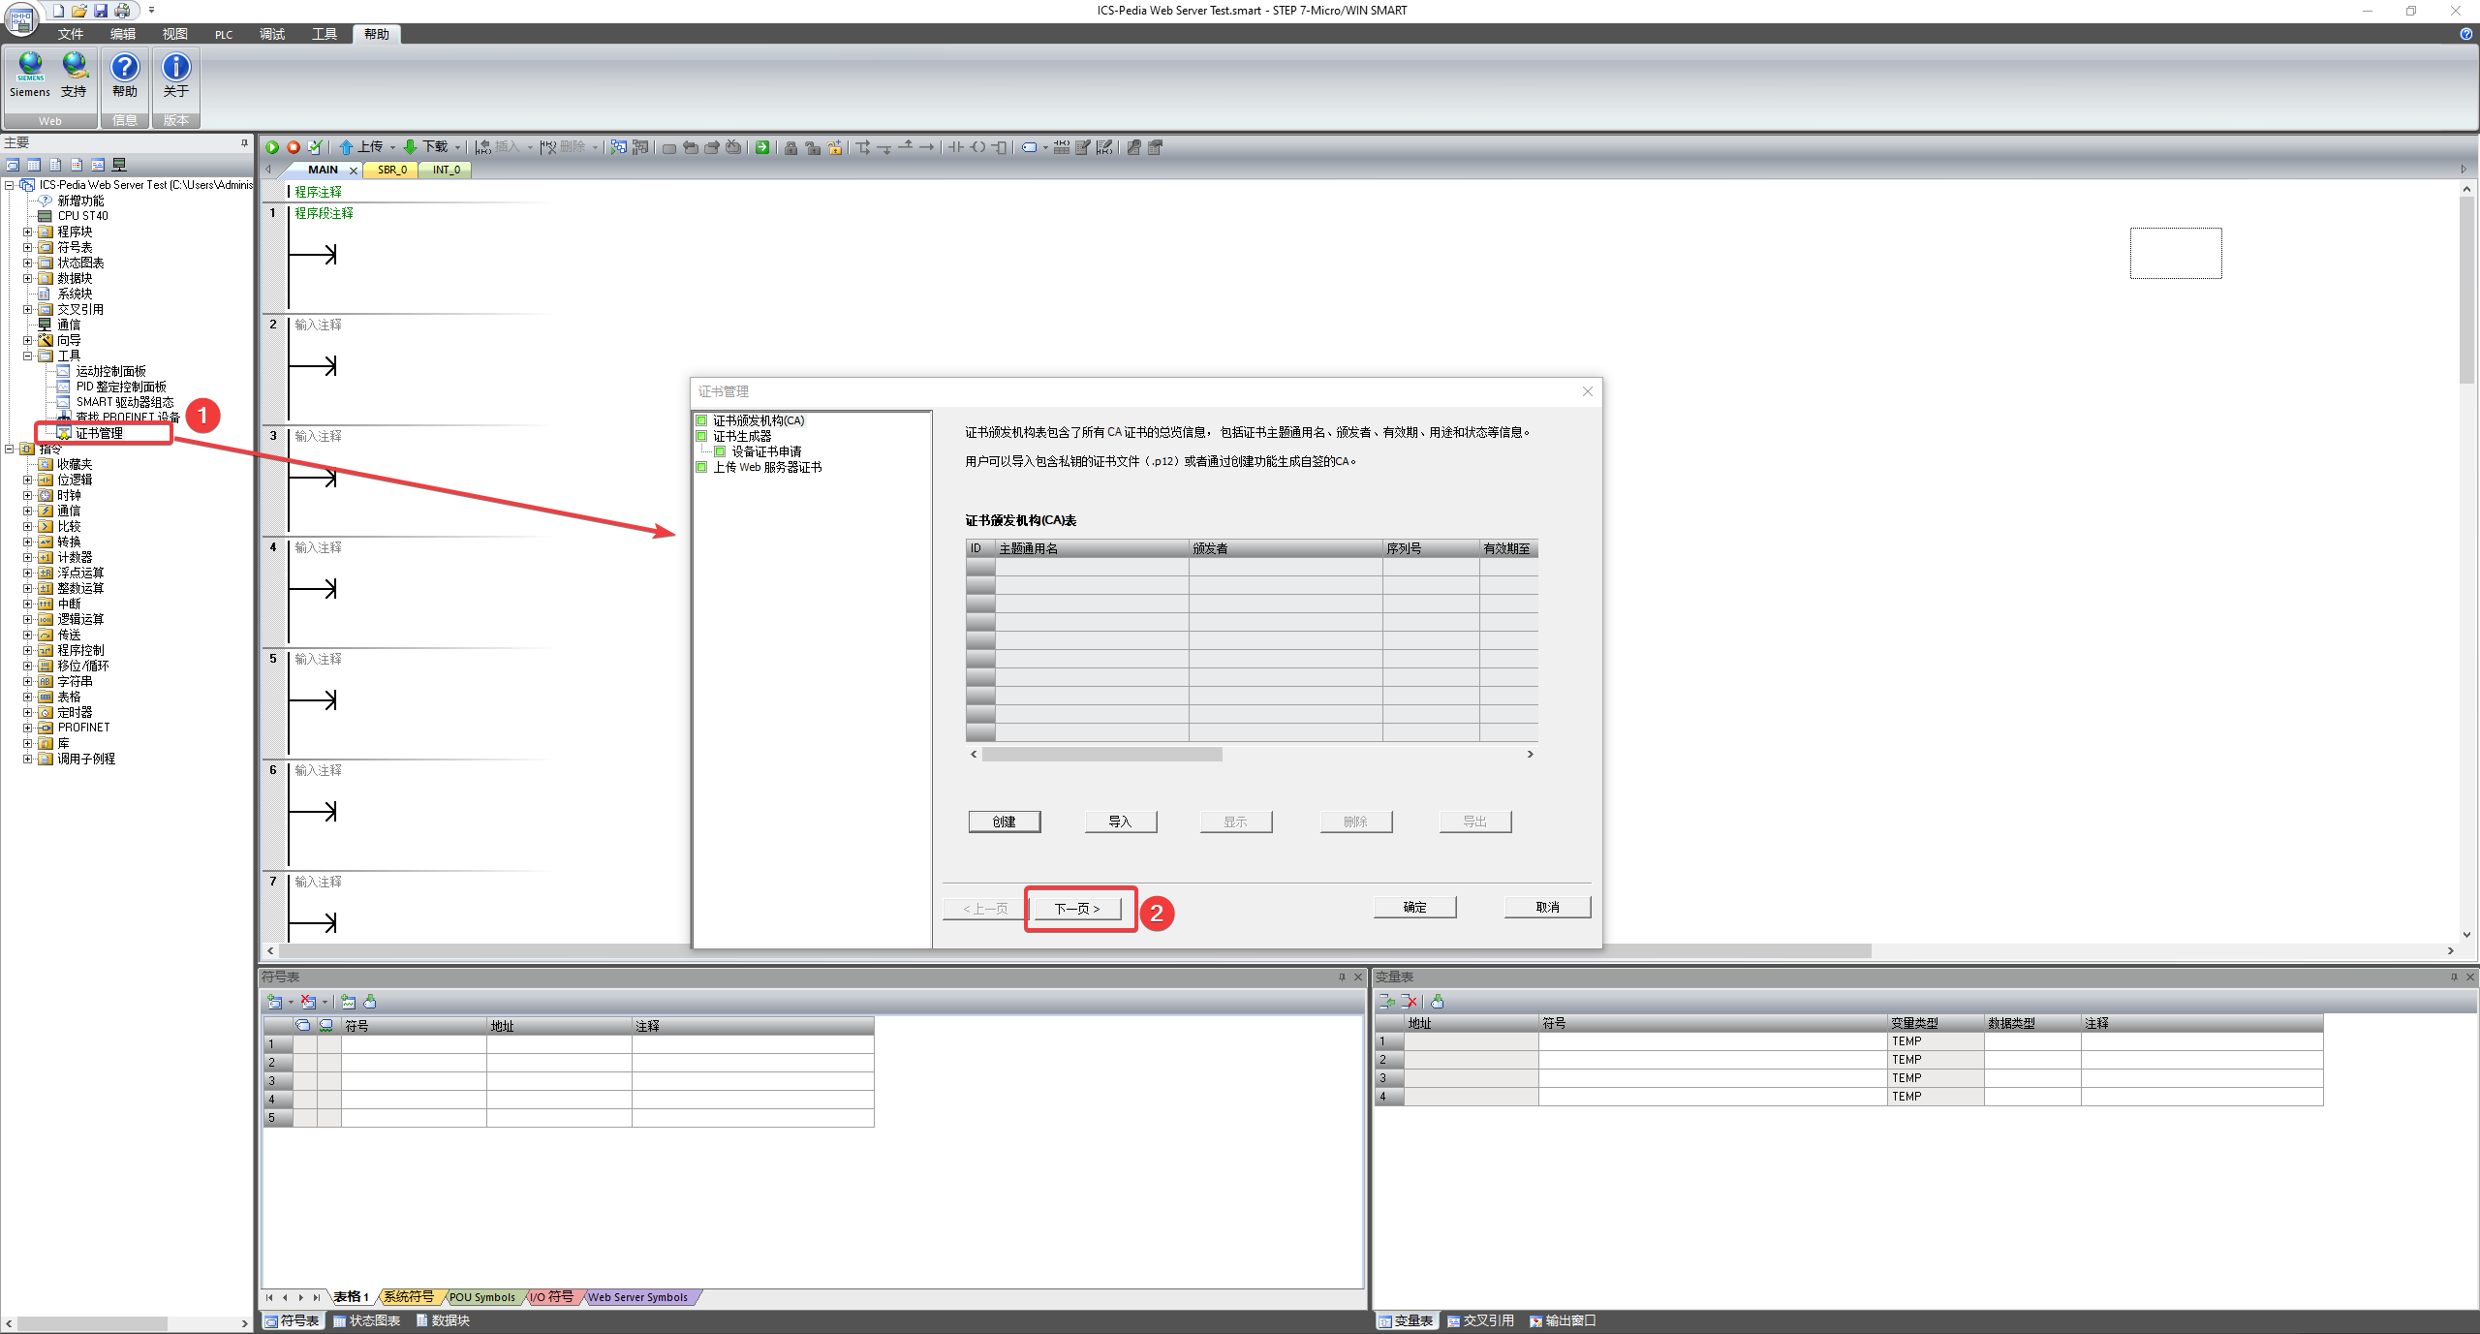The width and height of the screenshot is (2480, 1334).
Task: Insert a contact using contact icon
Action: (956, 147)
